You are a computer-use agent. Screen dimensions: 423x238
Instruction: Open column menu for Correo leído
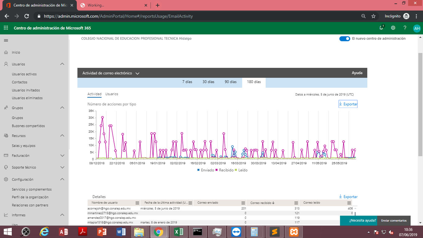click(x=349, y=203)
